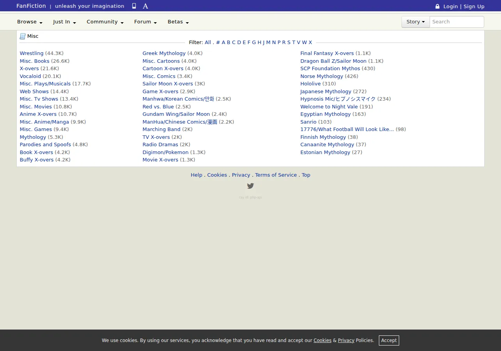Select the All filter

click(x=208, y=43)
